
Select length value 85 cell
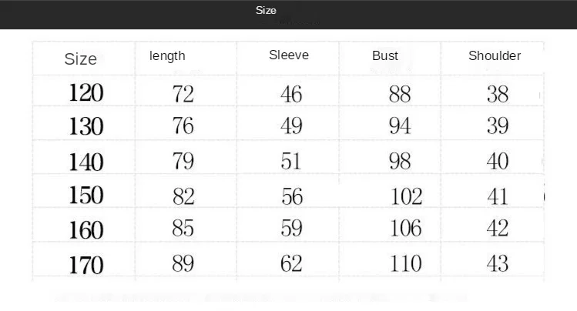coord(183,229)
